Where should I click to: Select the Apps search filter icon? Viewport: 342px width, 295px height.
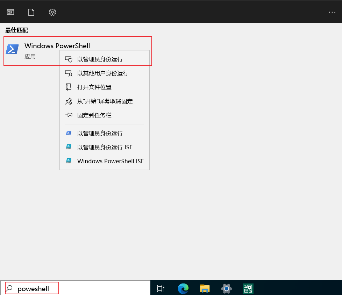(x=10, y=12)
